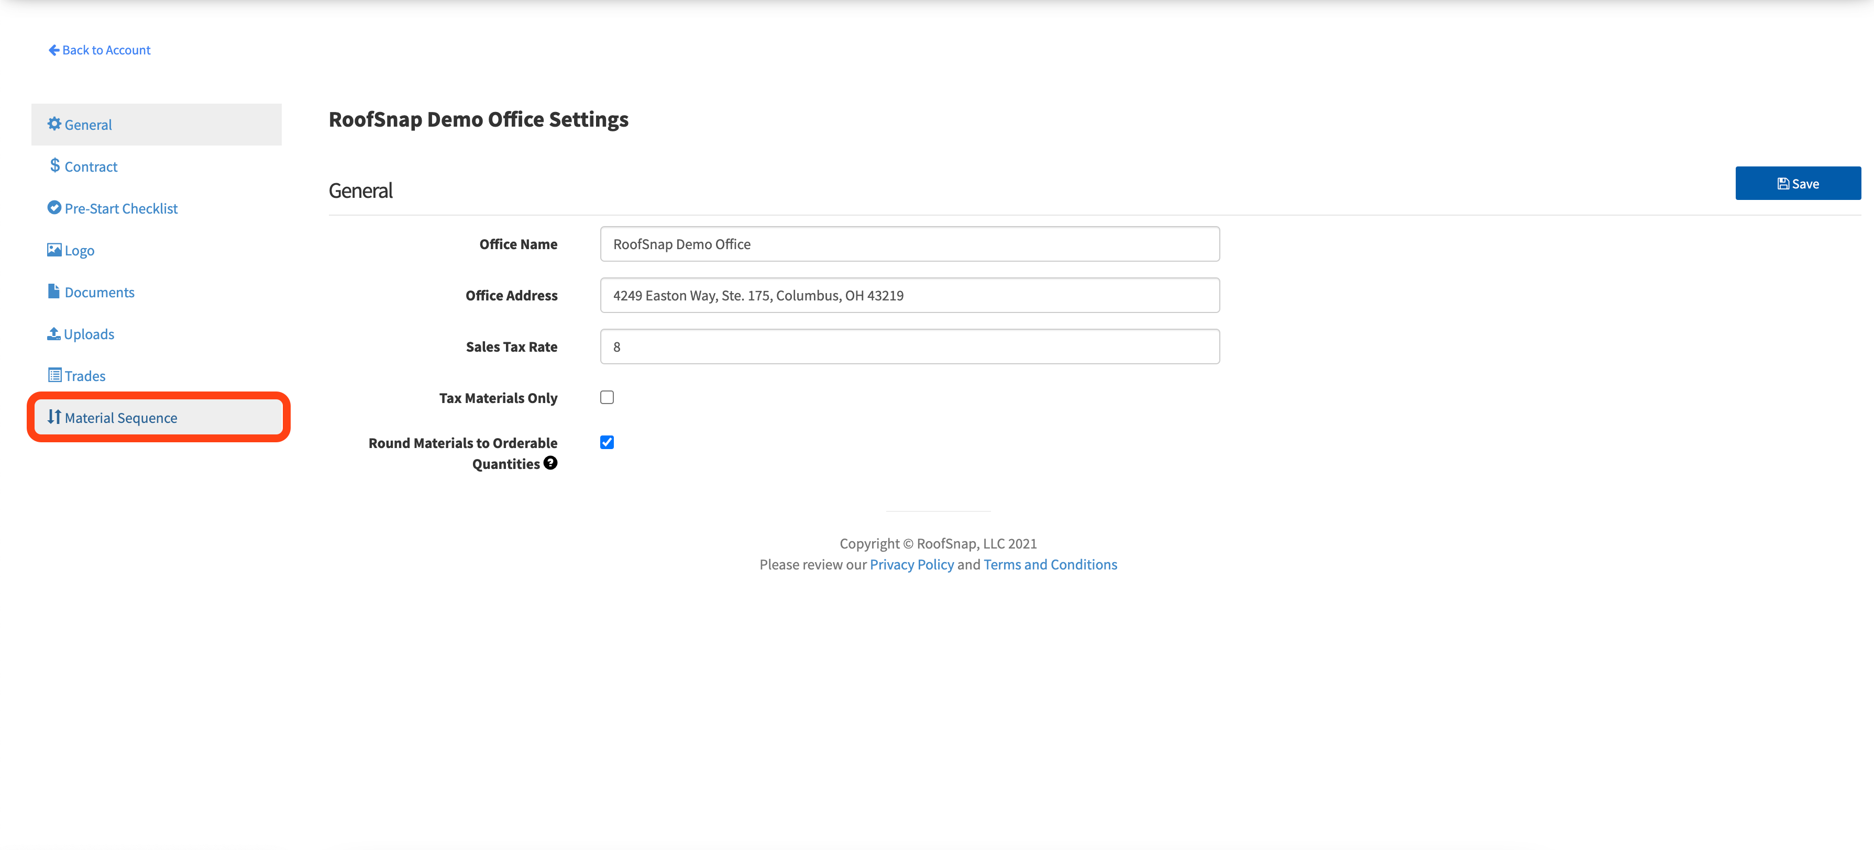The height and width of the screenshot is (850, 1874).
Task: Open the General settings section
Action: pyautogui.click(x=157, y=125)
